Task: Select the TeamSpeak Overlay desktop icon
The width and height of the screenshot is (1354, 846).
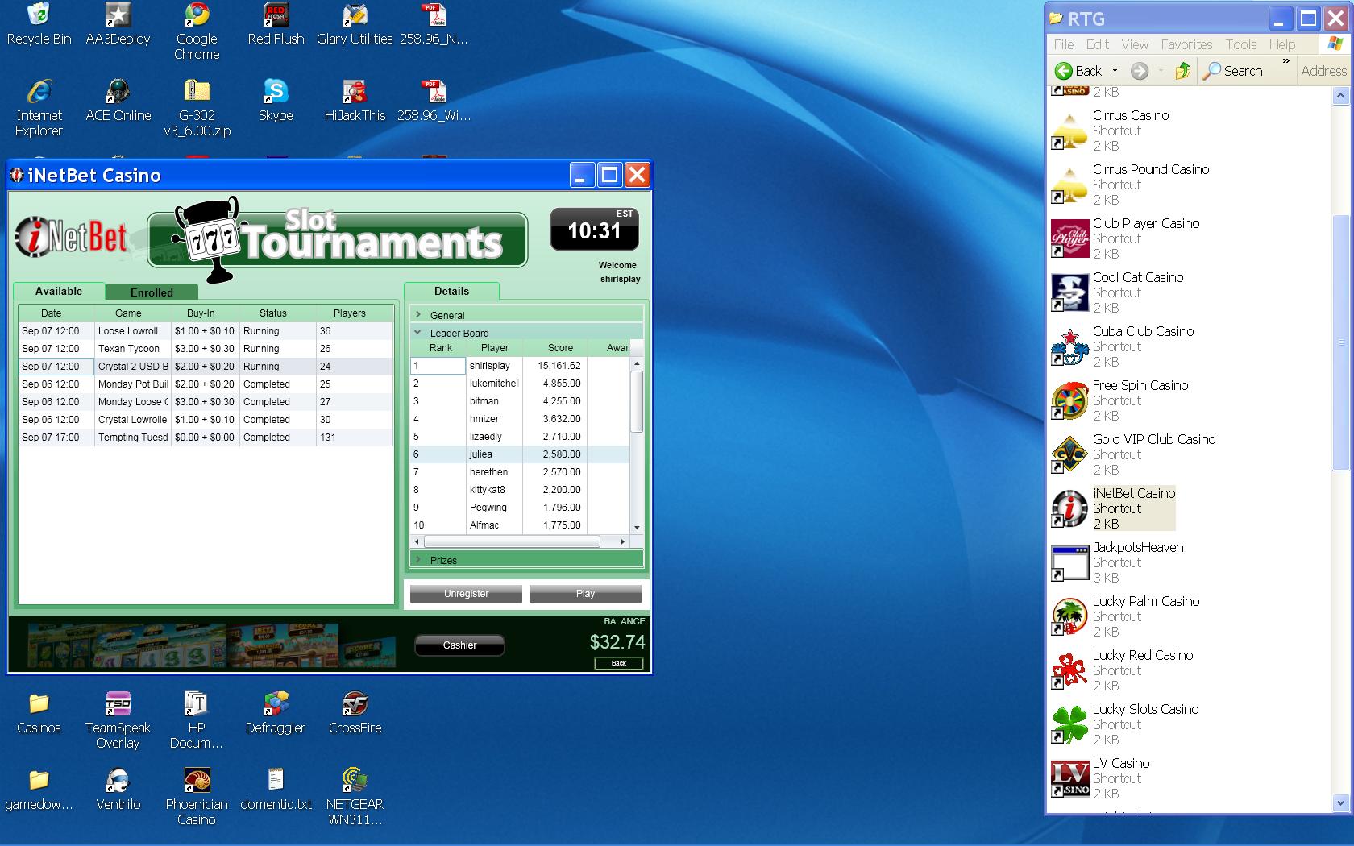Action: 118,721
